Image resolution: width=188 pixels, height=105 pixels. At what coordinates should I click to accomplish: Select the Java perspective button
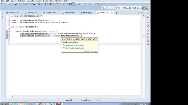(x=145, y=8)
